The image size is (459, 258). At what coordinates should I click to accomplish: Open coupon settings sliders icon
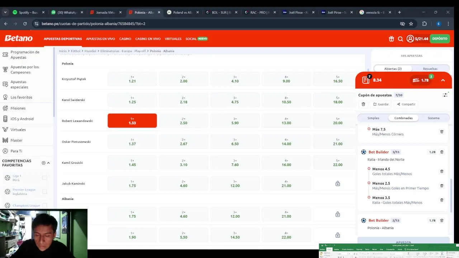pos(445,95)
